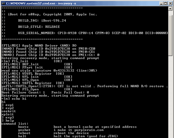Click the purplera1n.com text
The height and width of the screenshot is (138, 174).
click(x=89, y=130)
